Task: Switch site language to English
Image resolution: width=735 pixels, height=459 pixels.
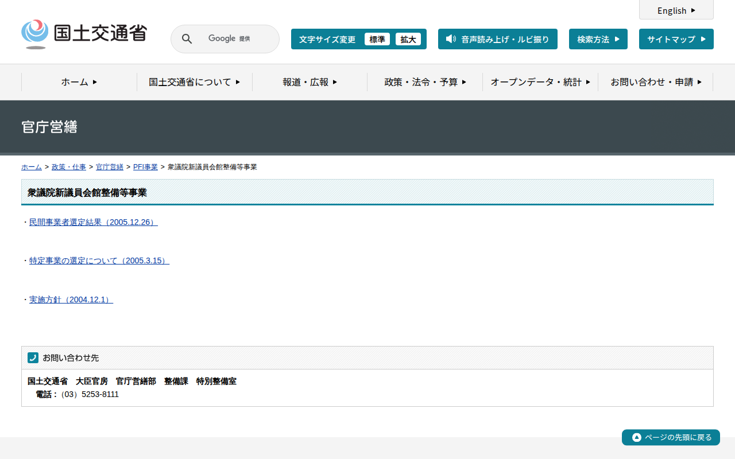Action: tap(676, 10)
